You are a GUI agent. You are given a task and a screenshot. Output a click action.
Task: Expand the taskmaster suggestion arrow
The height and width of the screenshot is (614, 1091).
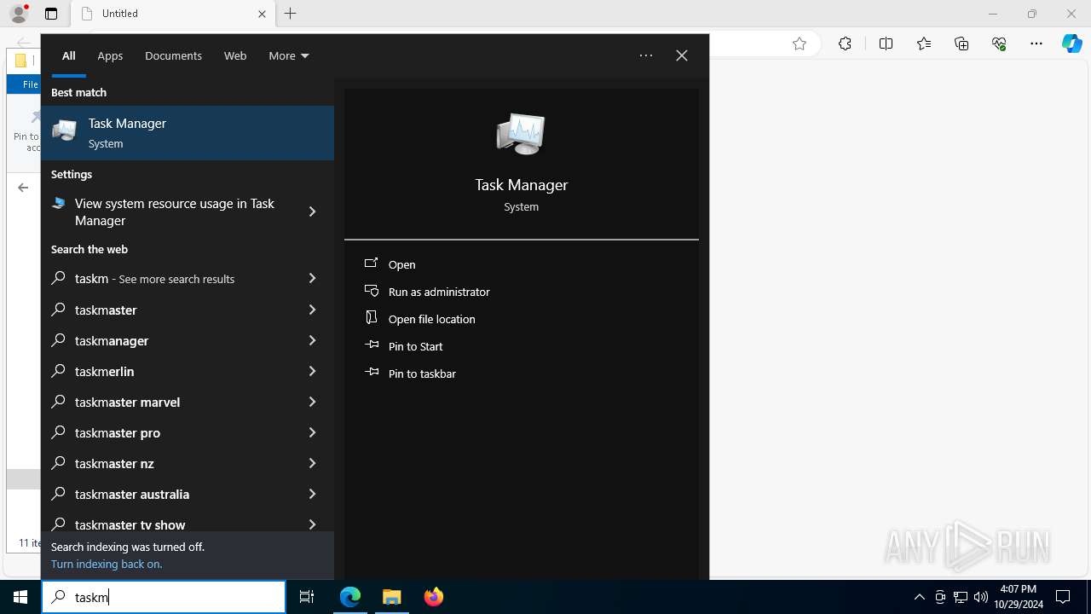312,310
